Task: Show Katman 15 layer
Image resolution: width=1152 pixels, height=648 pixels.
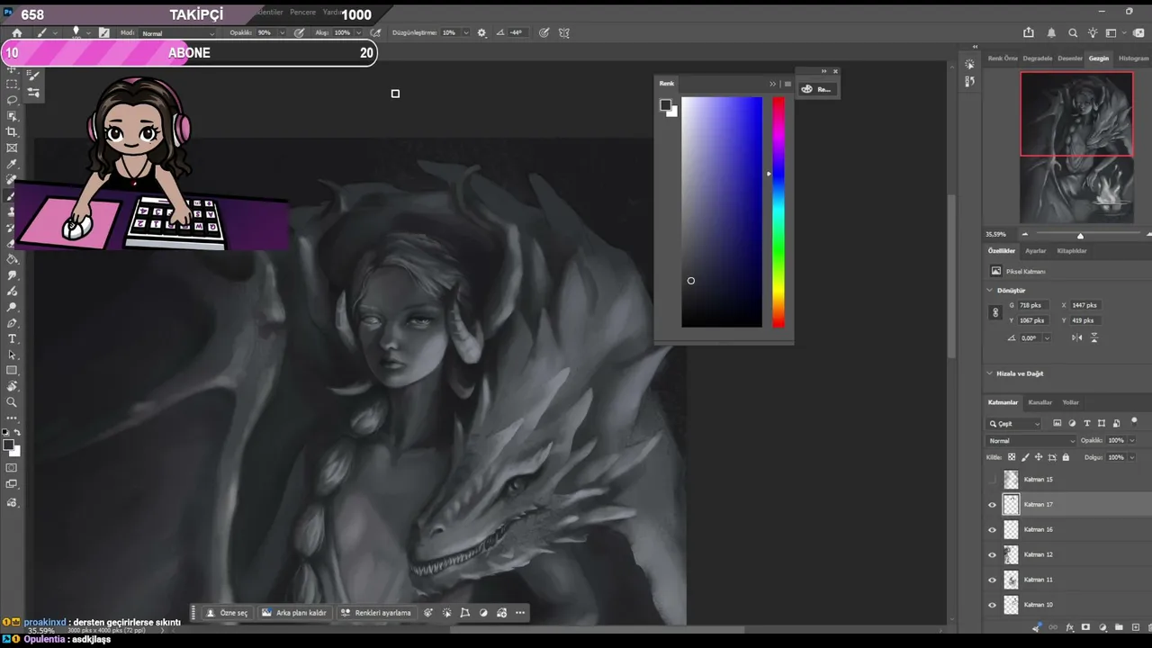Action: coord(993,480)
